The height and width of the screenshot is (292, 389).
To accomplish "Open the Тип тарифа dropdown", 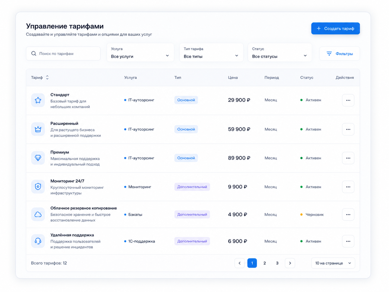I will click(211, 53).
